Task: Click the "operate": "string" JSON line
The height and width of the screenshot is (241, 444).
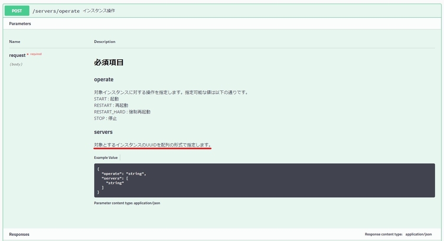Action: point(124,174)
